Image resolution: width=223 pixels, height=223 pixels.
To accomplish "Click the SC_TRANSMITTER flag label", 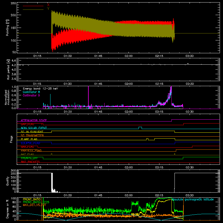I will (x=32, y=135).
